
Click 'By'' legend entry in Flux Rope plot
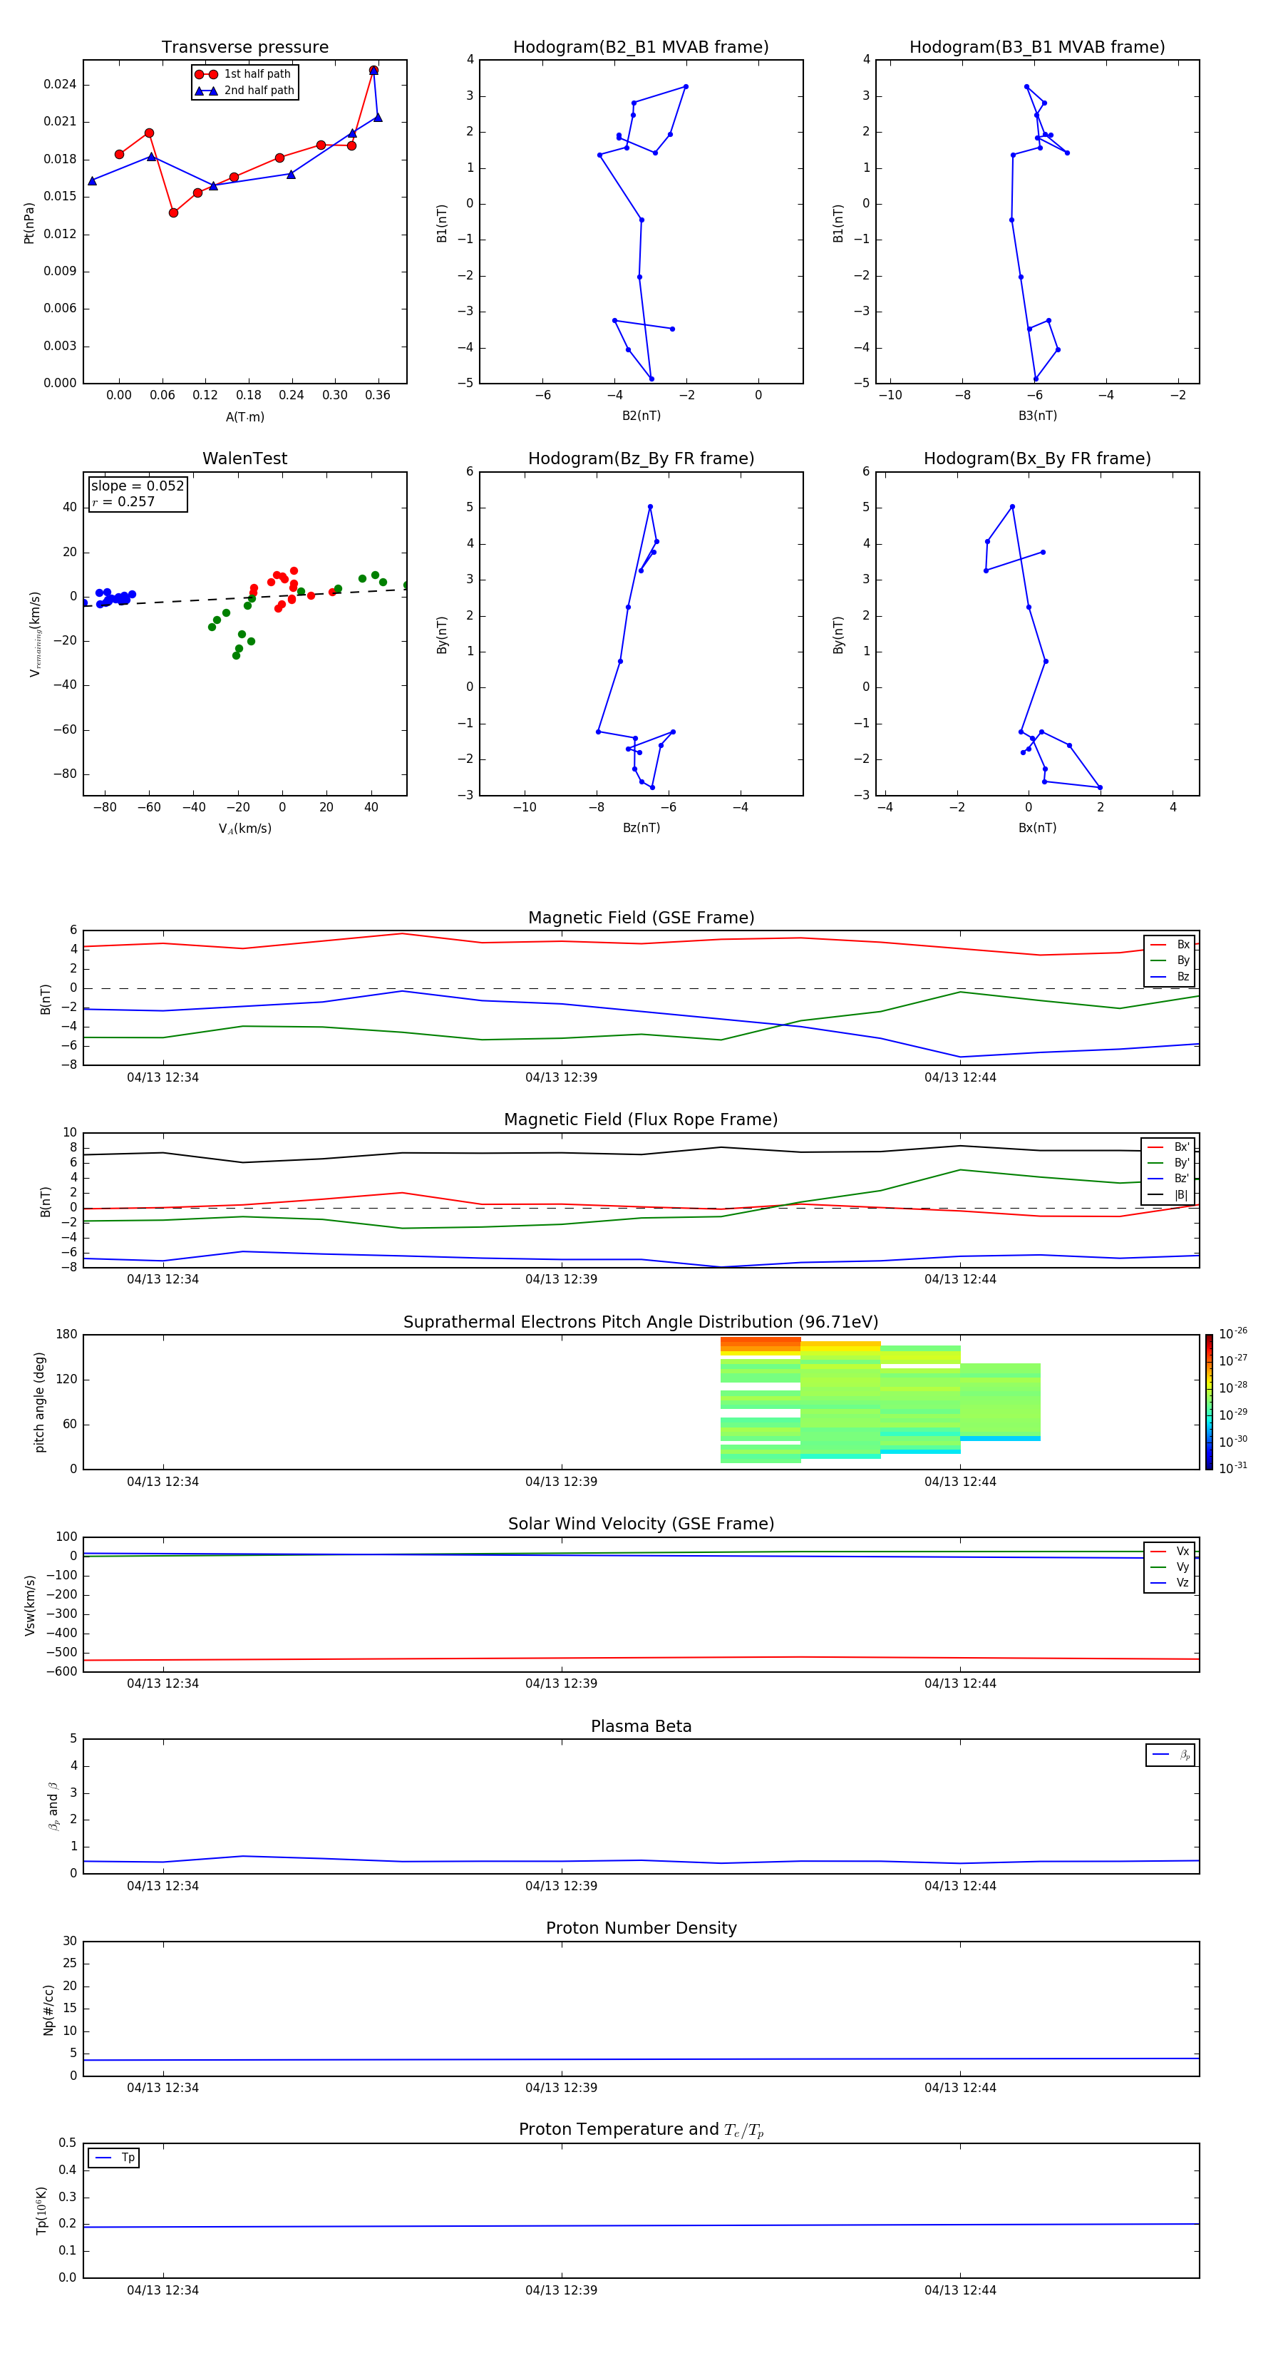click(x=1169, y=1163)
